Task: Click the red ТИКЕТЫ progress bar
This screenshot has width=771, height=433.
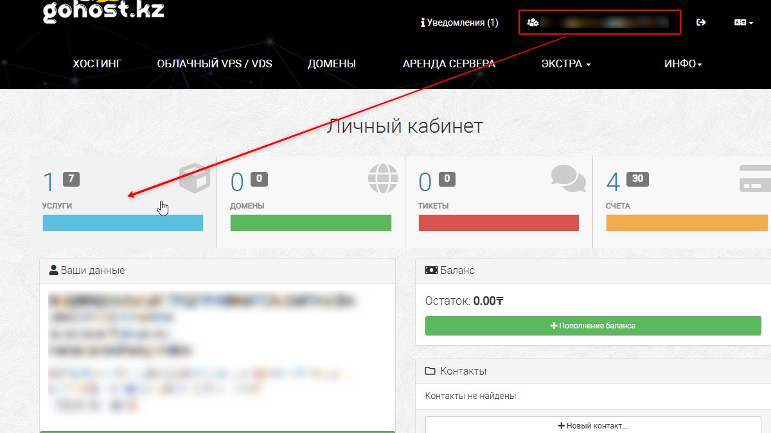Action: [499, 223]
